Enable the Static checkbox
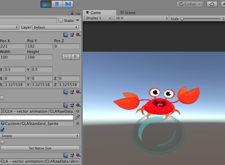Viewport: 225px width, 165px height. (x=61, y=21)
